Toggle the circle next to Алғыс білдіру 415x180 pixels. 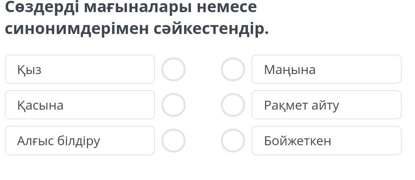(x=174, y=141)
